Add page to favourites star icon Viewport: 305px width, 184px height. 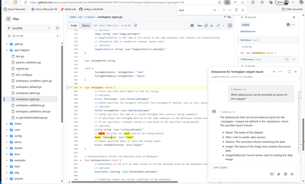pyautogui.click(x=243, y=2)
